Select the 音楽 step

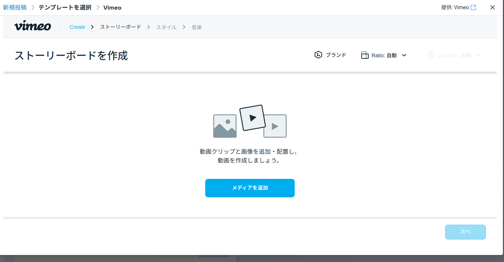(x=197, y=27)
